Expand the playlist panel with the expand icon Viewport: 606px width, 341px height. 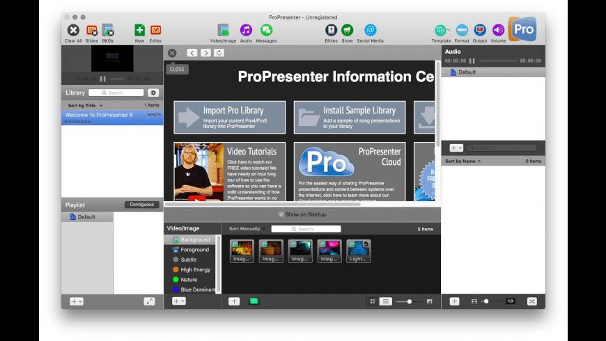pos(149,301)
